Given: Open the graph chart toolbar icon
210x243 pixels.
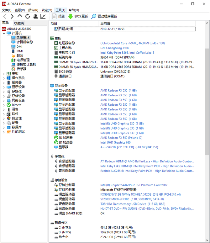Looking at the screenshot, I should click(x=43, y=16).
